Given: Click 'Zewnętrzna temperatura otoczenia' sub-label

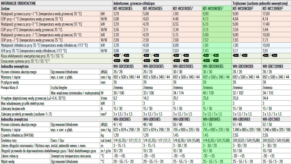Looking at the screenshot, I should pos(71,156).
